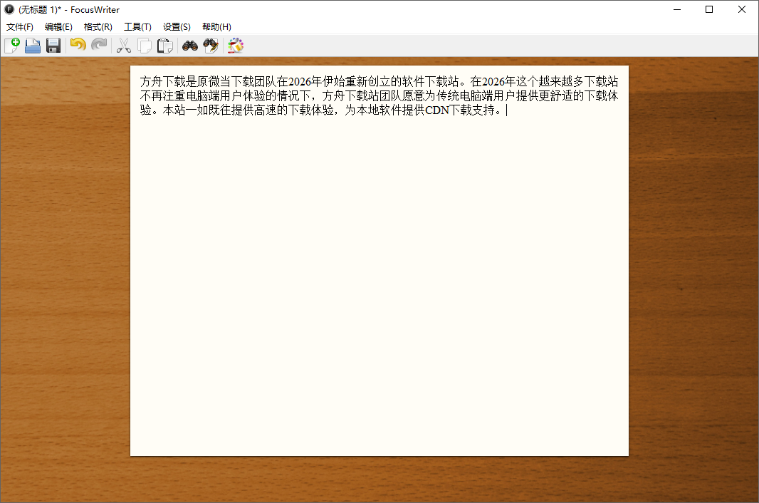Open Replace using binoculars with pencil icon
The height and width of the screenshot is (503, 759).
click(x=211, y=46)
